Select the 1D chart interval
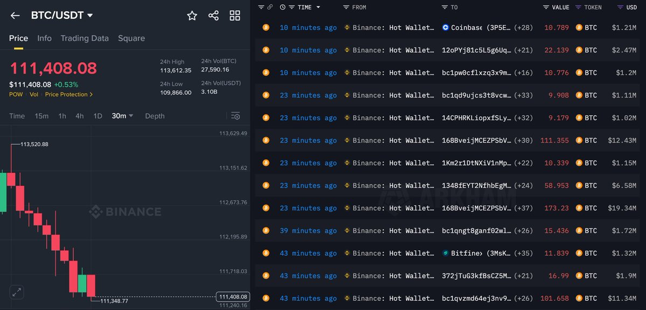 tap(98, 116)
